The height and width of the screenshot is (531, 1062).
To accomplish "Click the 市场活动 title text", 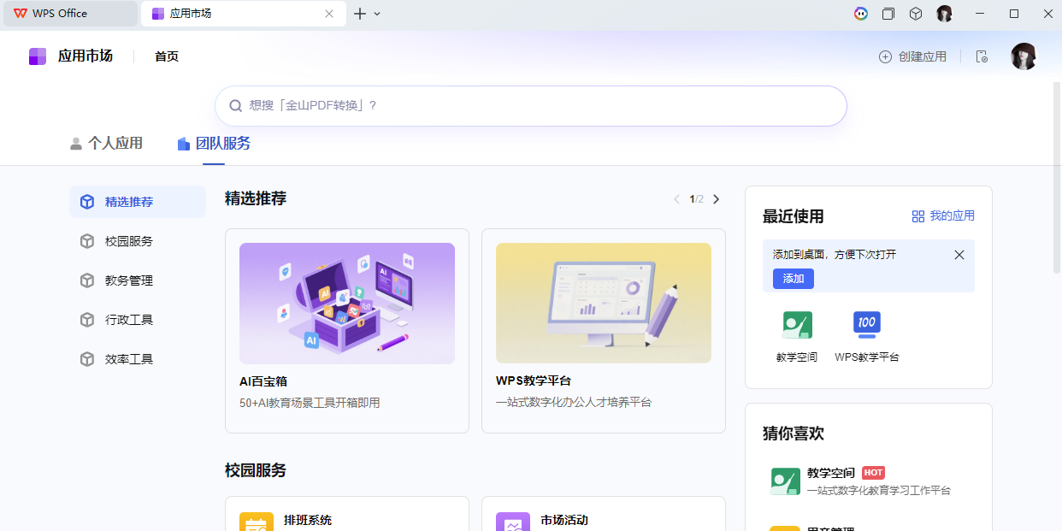I will click(x=564, y=520).
